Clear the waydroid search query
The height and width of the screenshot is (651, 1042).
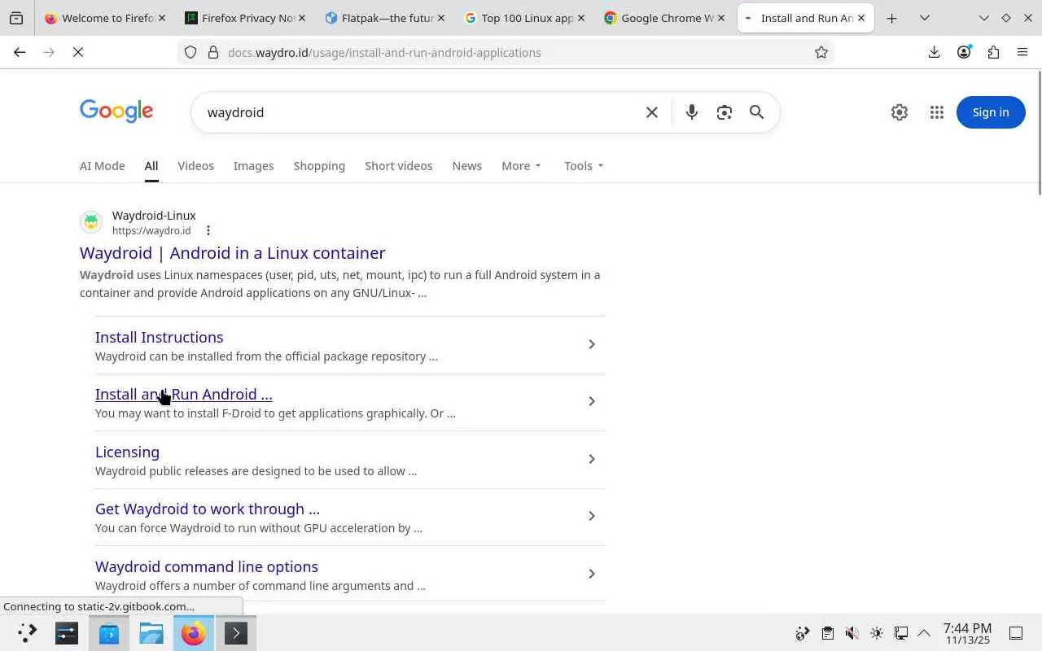tap(652, 112)
